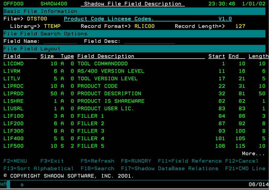The image size is (269, 190).
Task: Select the LIPRDD field row
Action: [x=134, y=93]
